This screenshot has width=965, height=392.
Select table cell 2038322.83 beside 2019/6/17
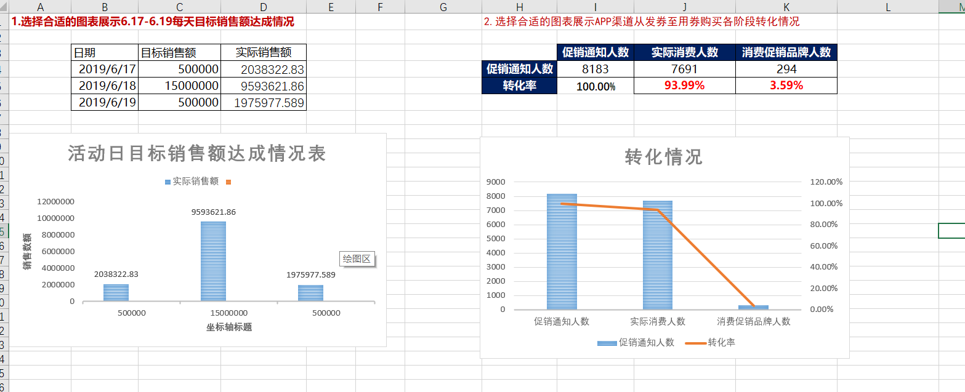coord(264,69)
